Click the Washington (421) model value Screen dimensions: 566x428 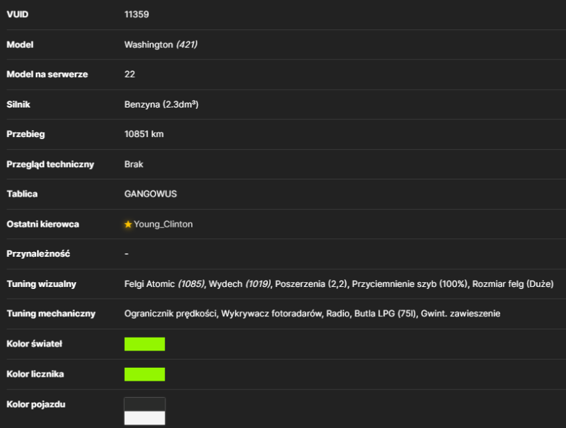point(160,45)
